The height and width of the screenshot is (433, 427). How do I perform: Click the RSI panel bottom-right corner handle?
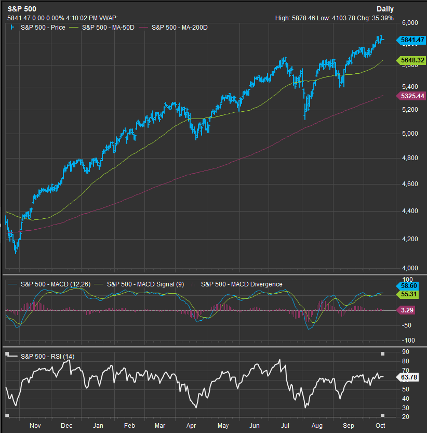click(x=382, y=415)
